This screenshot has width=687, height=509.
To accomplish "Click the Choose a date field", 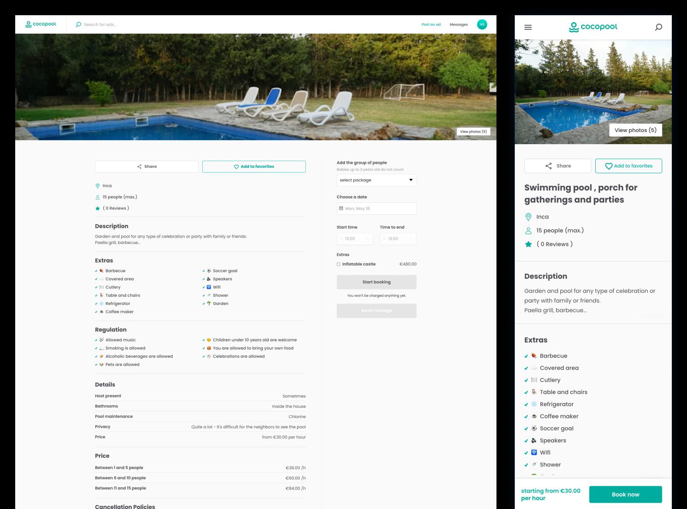I will (x=377, y=209).
